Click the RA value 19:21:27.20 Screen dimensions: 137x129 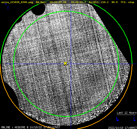click(x=58, y=2)
